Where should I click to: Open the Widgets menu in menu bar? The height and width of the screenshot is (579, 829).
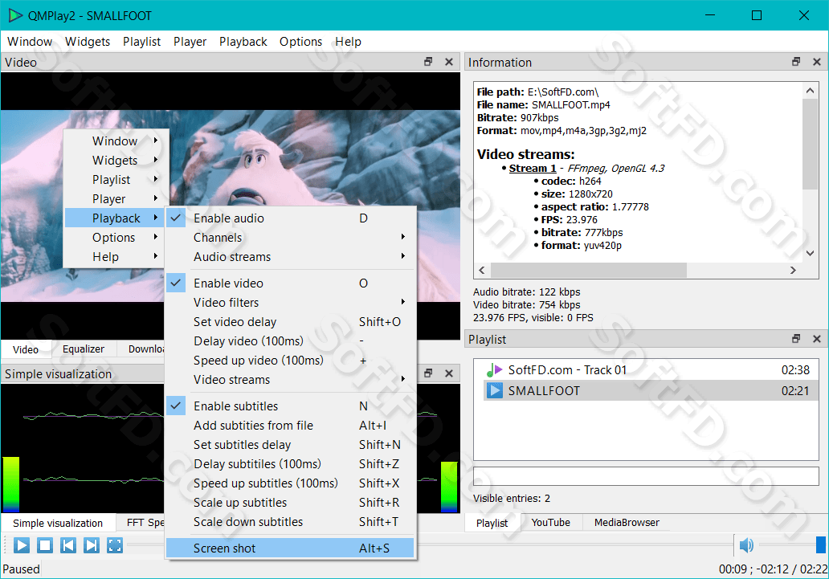88,41
